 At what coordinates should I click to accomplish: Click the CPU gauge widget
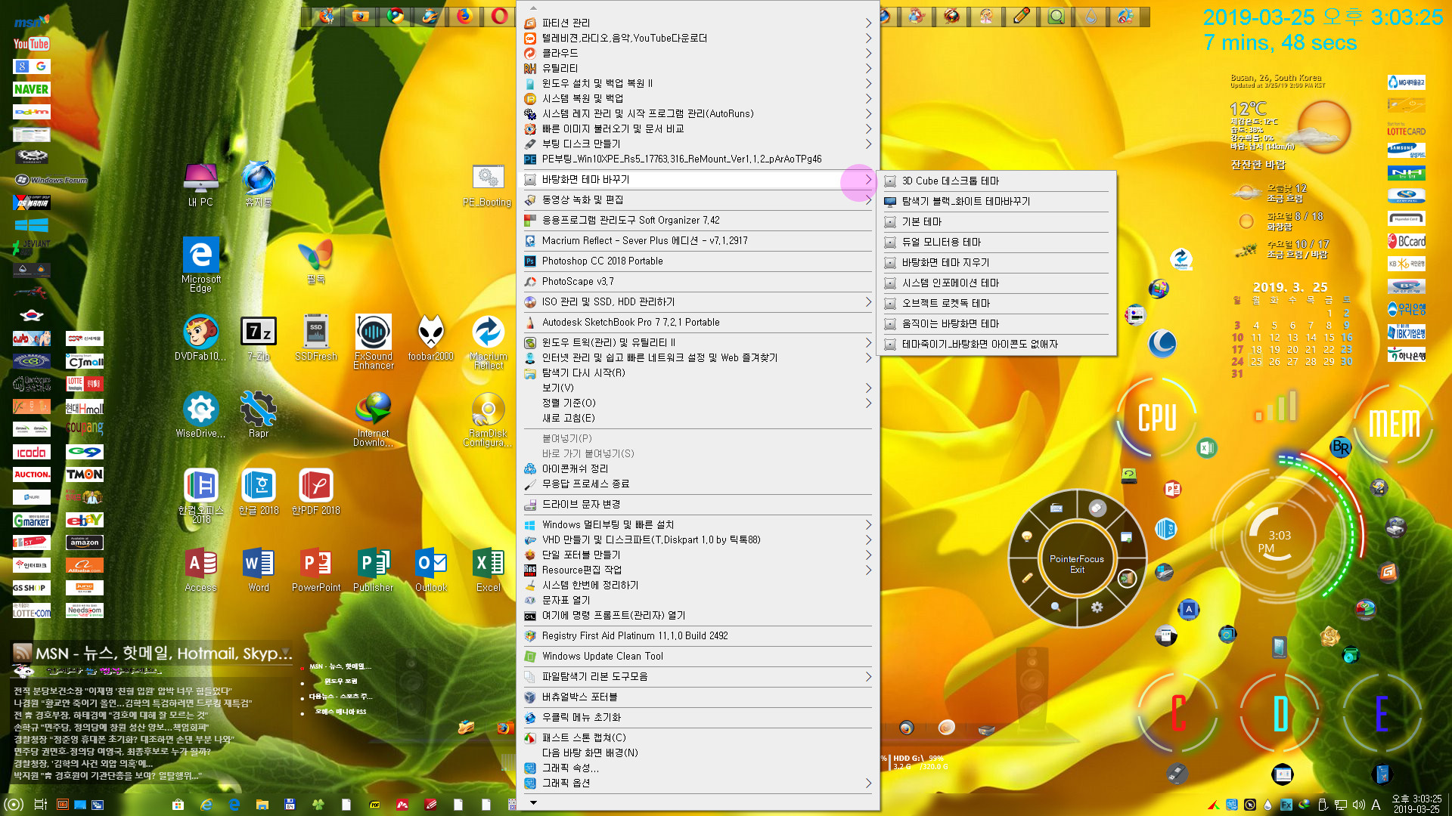1157,417
